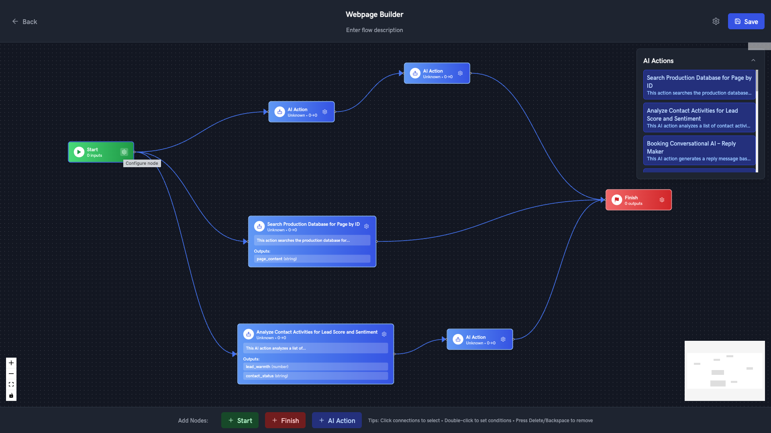
Task: Toggle the canvas interactivity lock
Action: (x=11, y=395)
